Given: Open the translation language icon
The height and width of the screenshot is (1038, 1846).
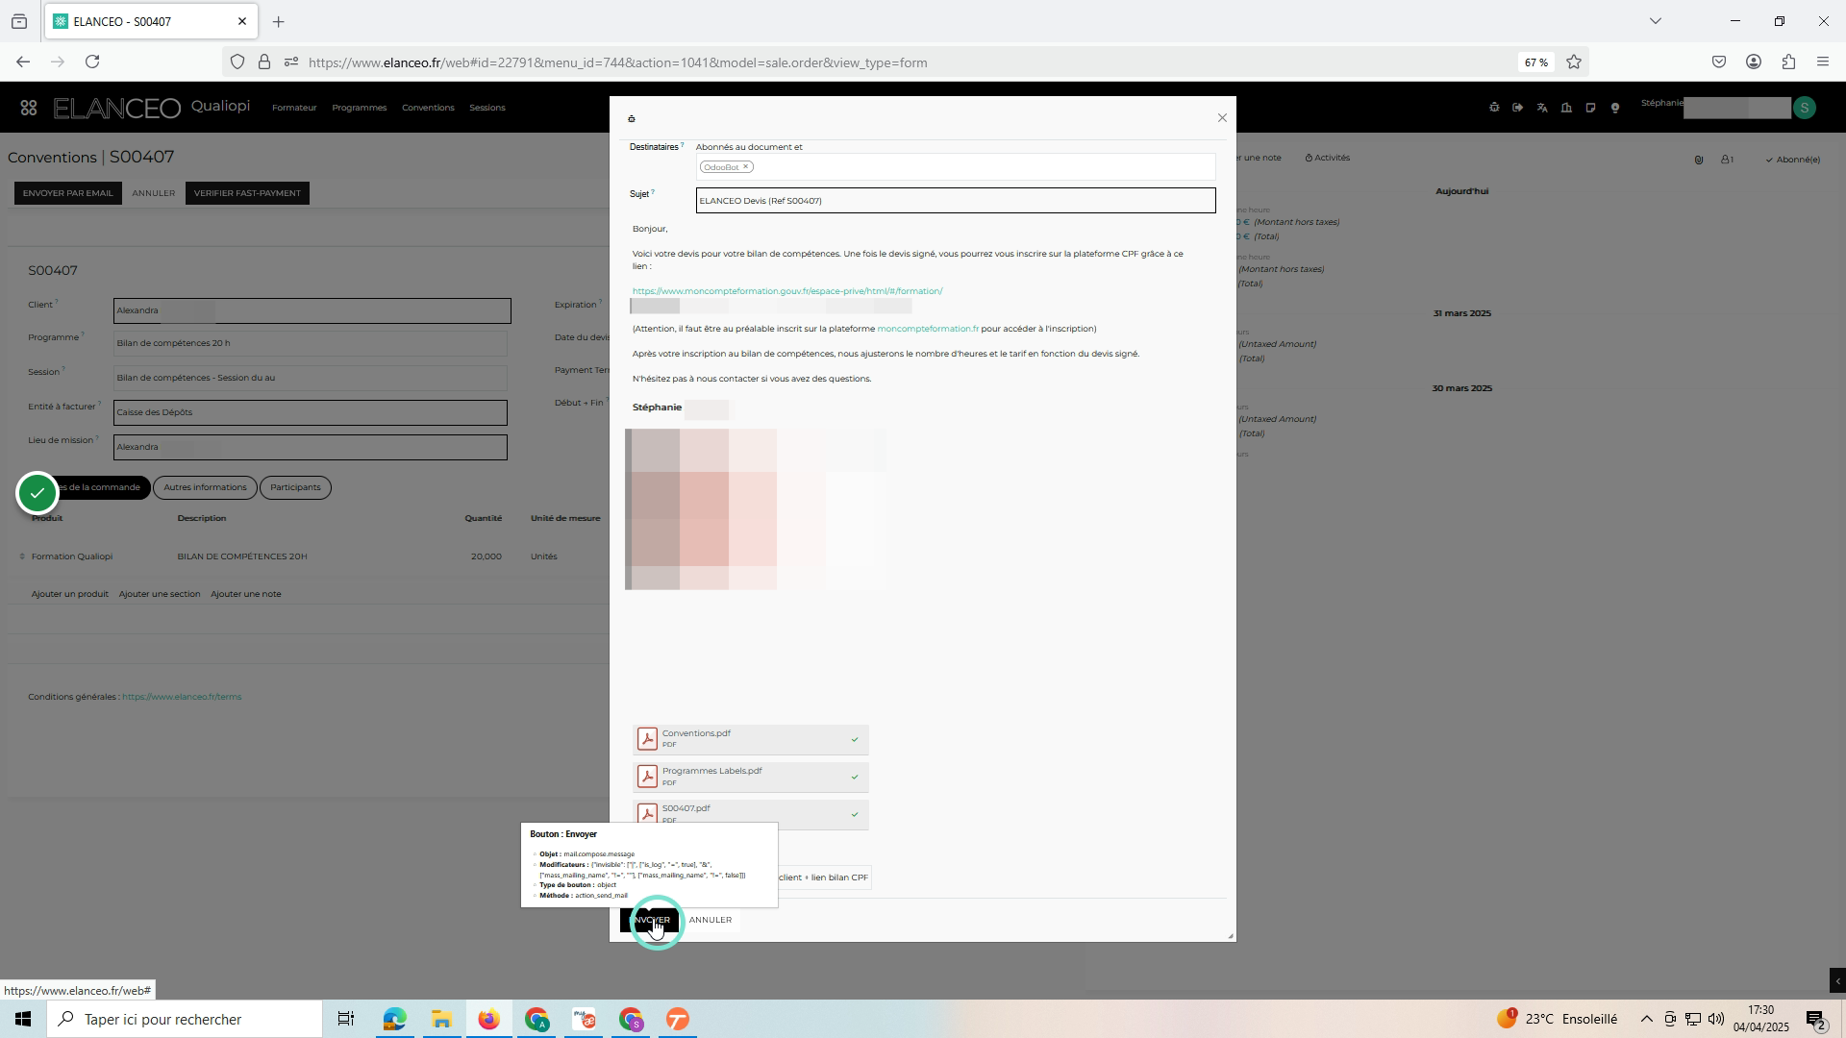Looking at the screenshot, I should pyautogui.click(x=1542, y=108).
